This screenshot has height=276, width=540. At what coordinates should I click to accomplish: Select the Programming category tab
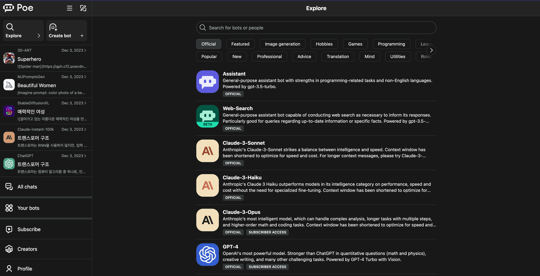pyautogui.click(x=391, y=44)
